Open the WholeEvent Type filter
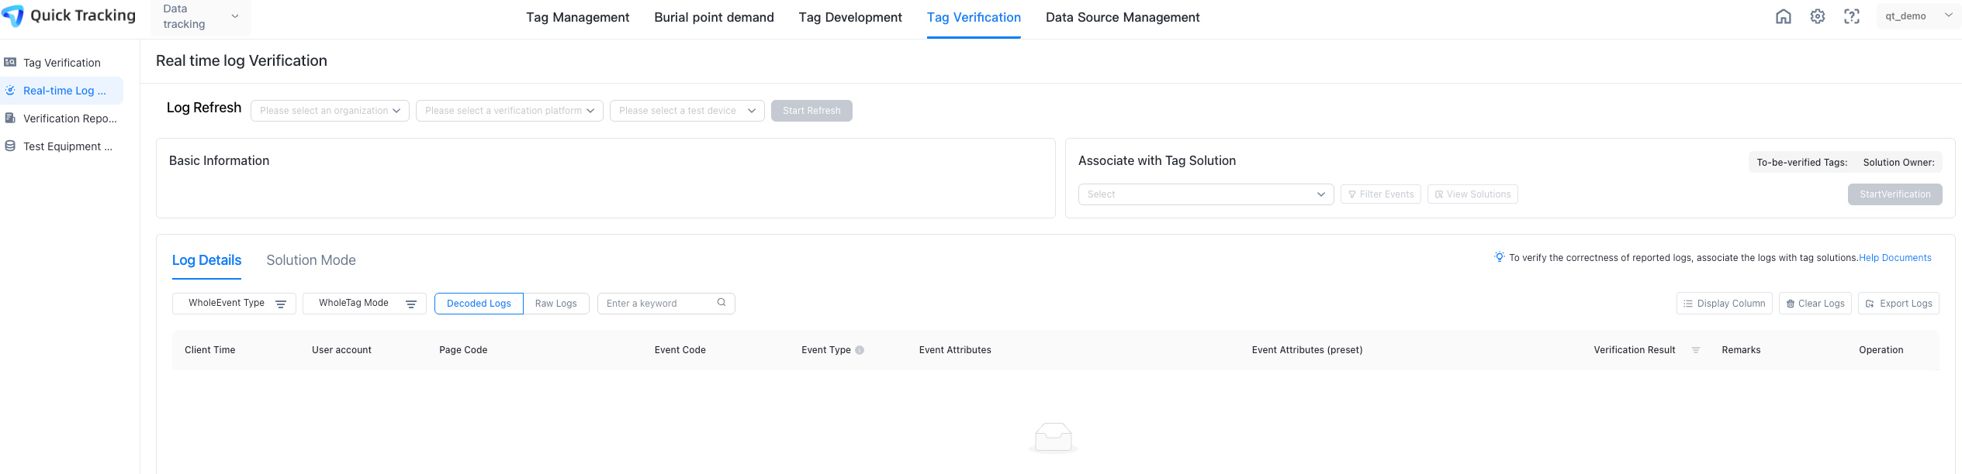Screen dimensions: 1962x474 click(x=234, y=304)
